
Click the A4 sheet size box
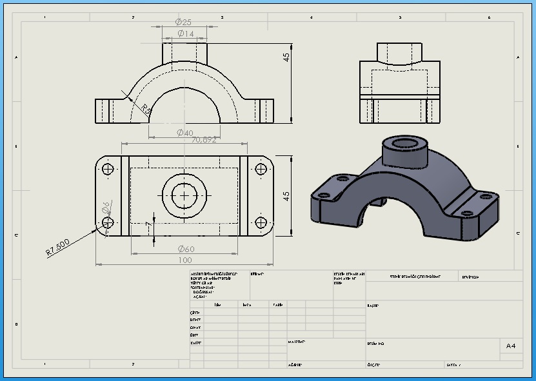pos(510,346)
